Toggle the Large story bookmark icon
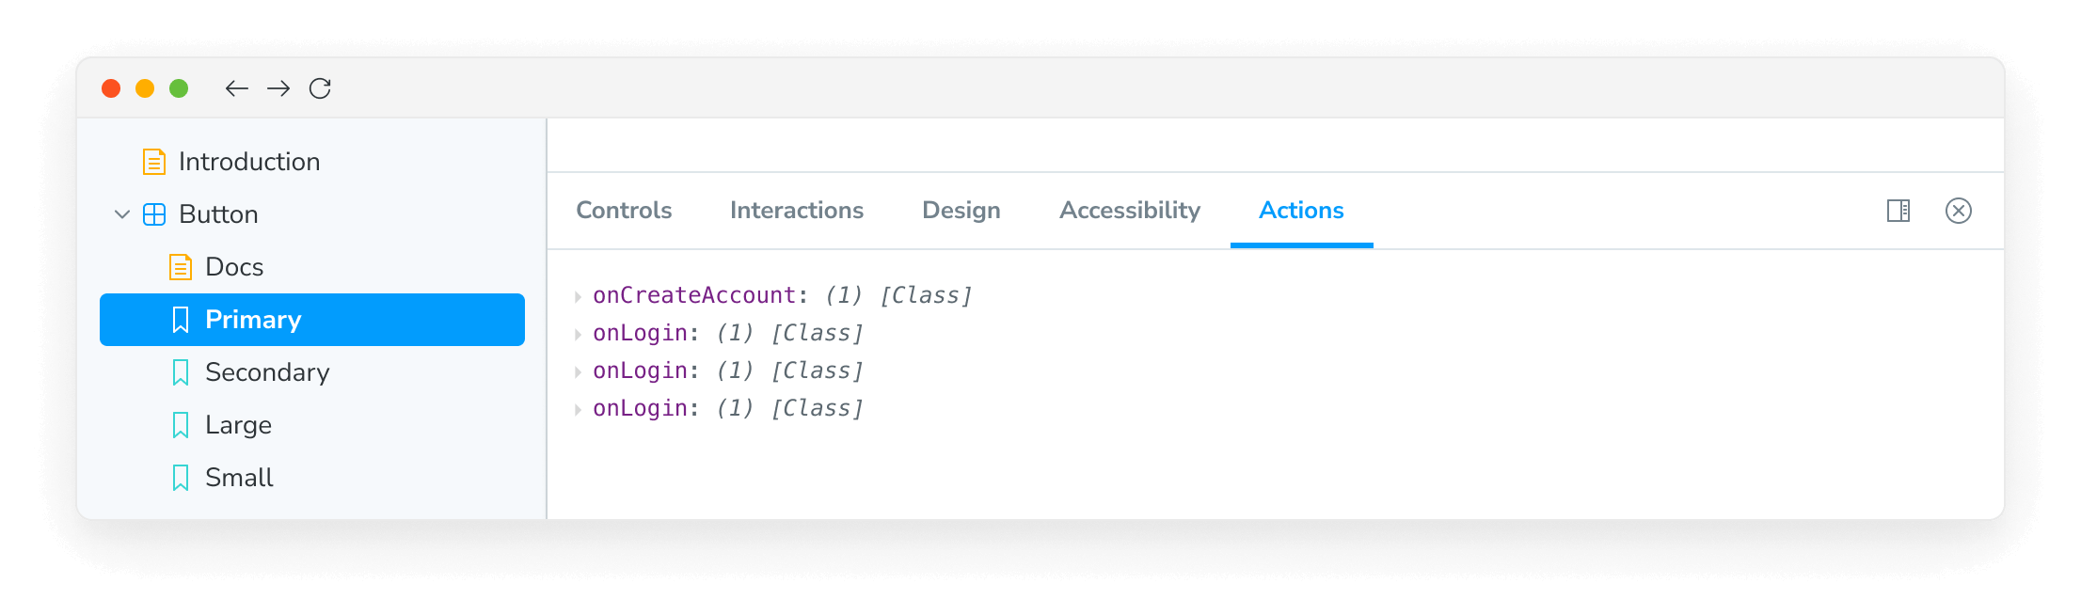 point(180,425)
